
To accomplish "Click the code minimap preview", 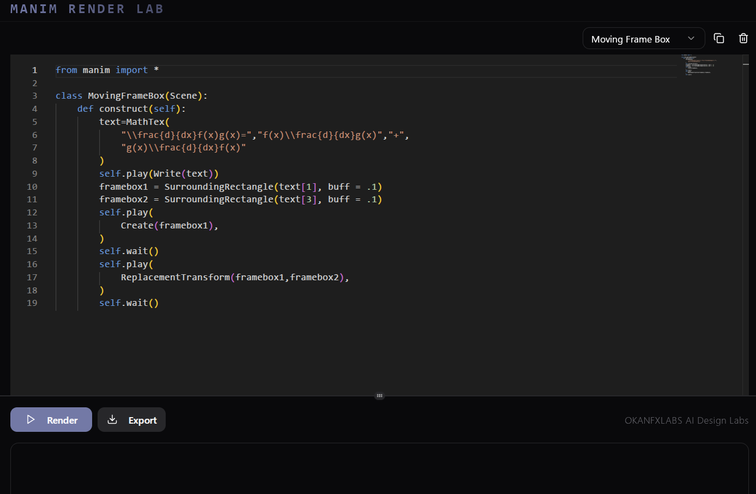I will click(699, 65).
